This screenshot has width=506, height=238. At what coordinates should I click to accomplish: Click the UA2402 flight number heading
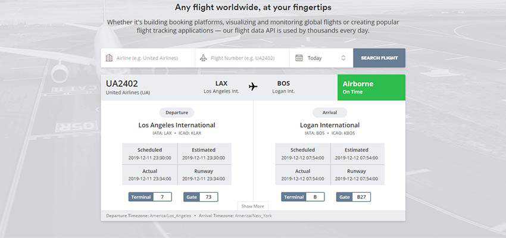[x=122, y=83]
